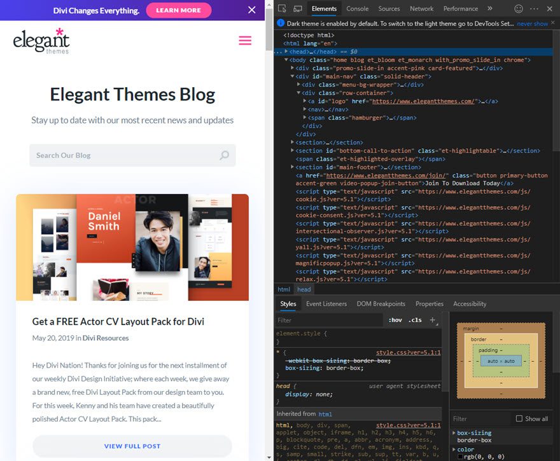Click the LEARN MORE button in promo banner
The height and width of the screenshot is (461, 560).
tap(178, 10)
